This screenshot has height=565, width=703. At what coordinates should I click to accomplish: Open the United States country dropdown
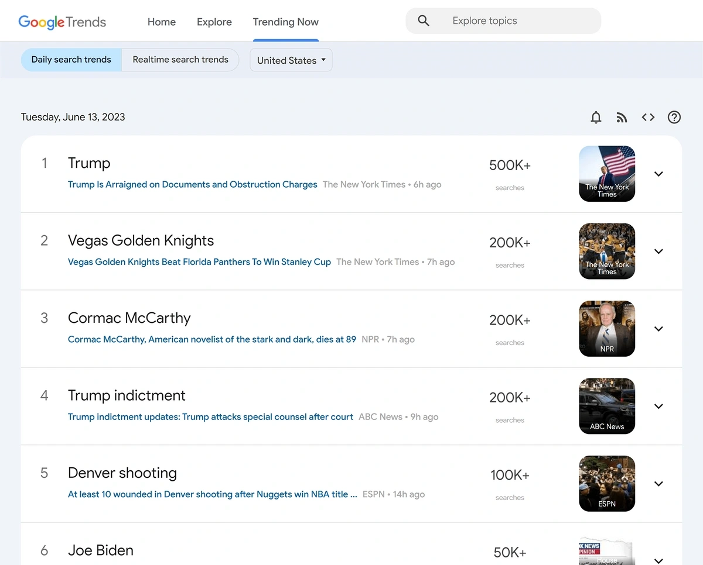pos(291,60)
